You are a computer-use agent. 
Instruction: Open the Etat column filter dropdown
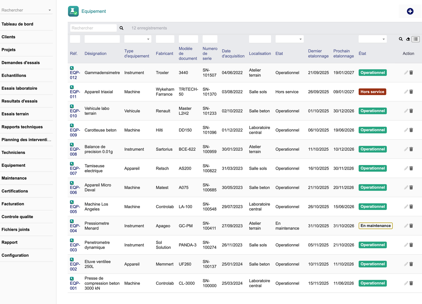coord(289,39)
